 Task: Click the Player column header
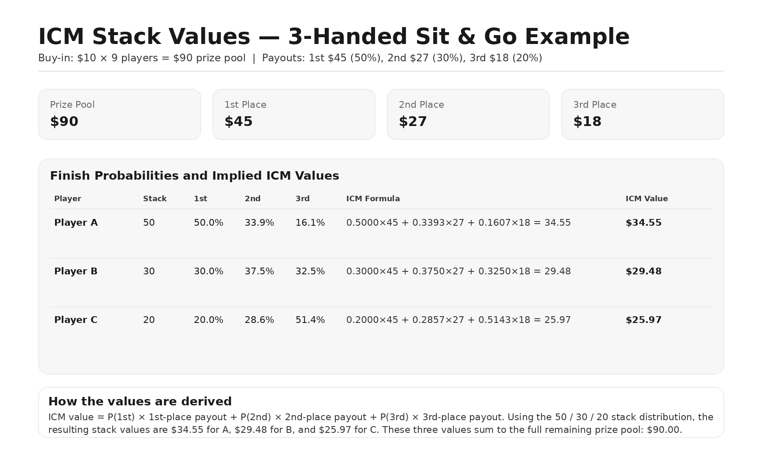pos(68,199)
